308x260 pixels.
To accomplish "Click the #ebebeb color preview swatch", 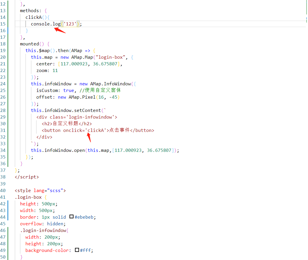I will [71, 216].
